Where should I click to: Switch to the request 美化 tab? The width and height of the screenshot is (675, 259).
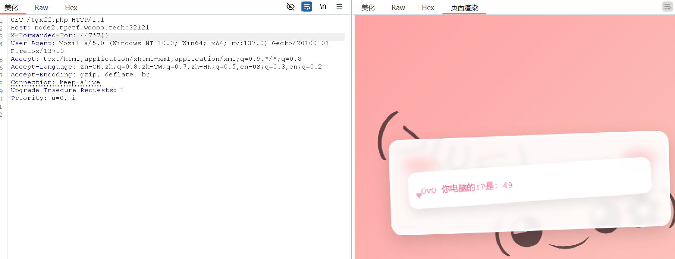coord(11,8)
